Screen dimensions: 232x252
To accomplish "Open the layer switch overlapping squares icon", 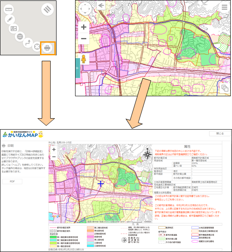I will point(225,88).
